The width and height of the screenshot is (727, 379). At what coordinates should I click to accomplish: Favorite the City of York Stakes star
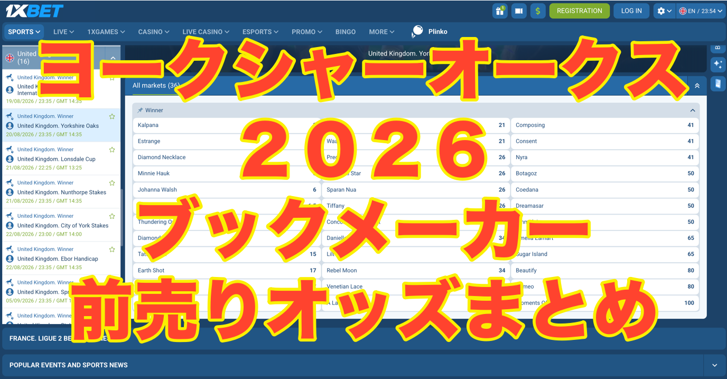(x=112, y=216)
